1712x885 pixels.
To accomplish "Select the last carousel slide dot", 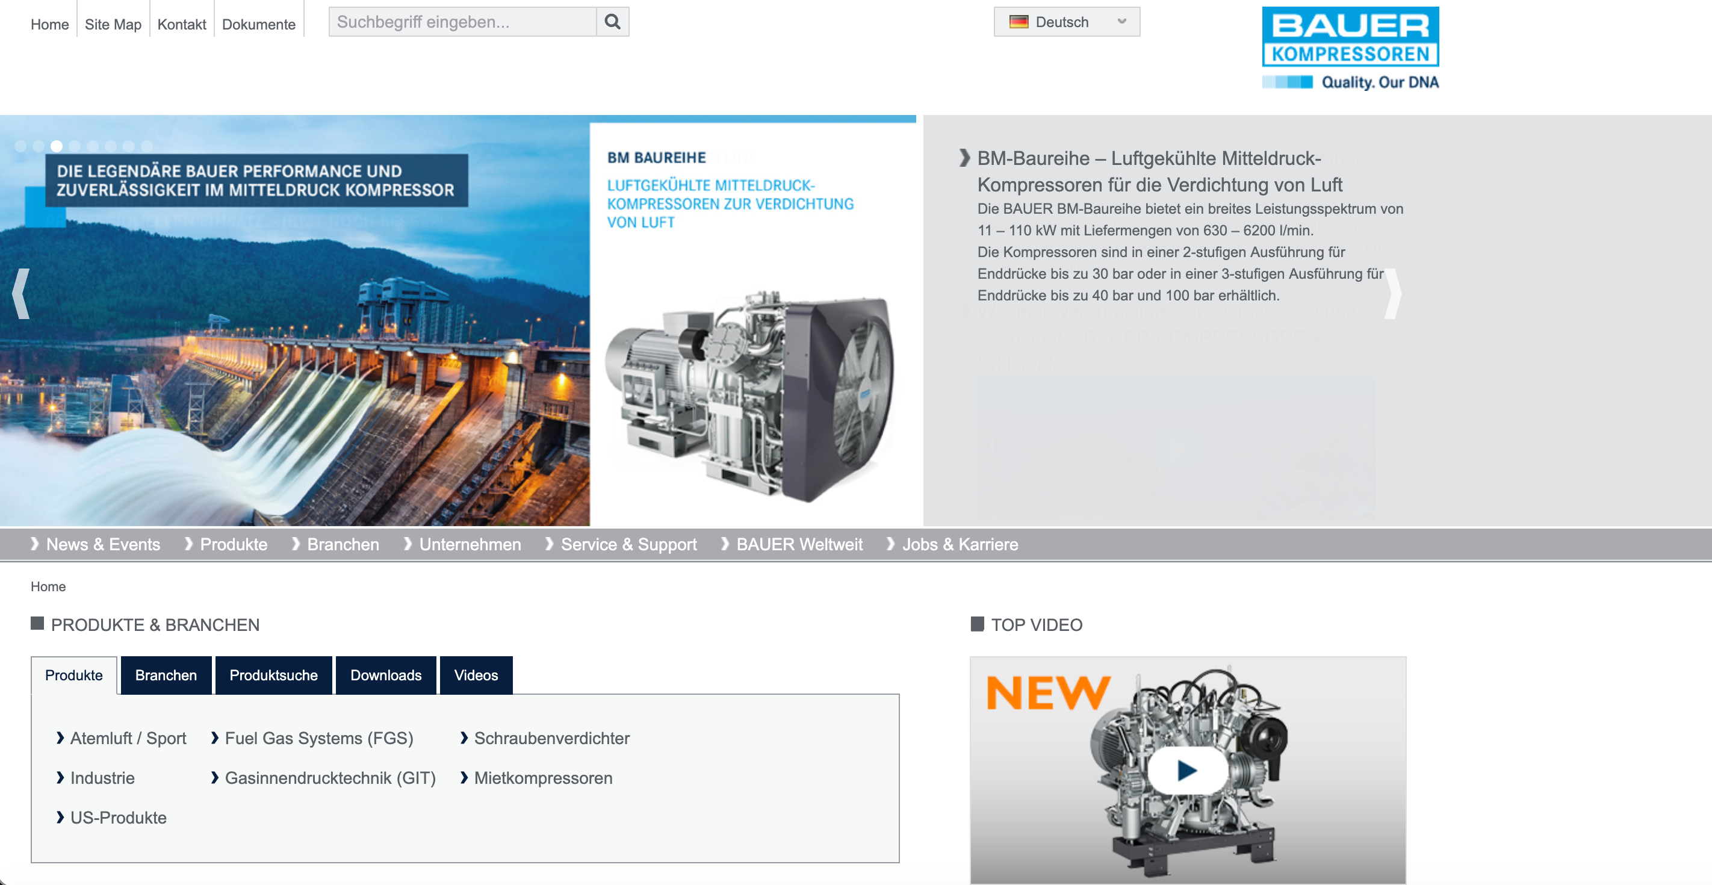I will tap(147, 146).
